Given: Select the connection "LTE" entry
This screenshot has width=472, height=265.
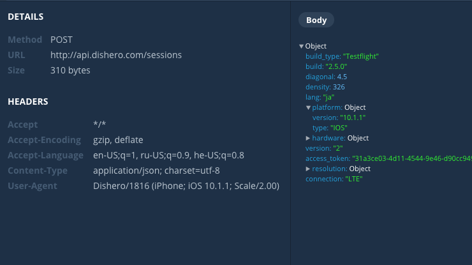Looking at the screenshot, I should click(334, 179).
